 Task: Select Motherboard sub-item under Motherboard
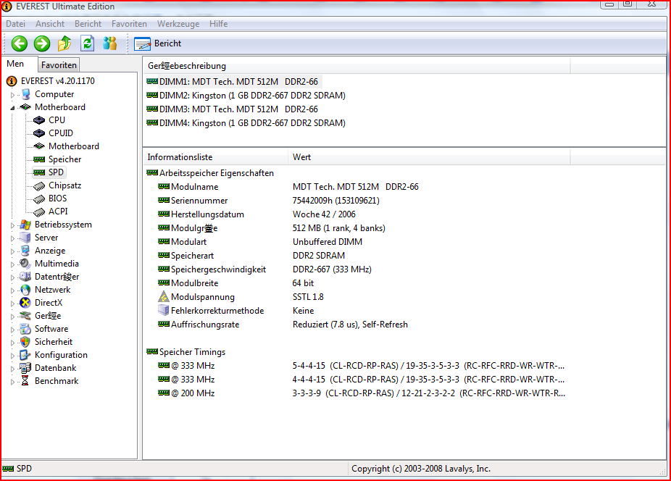[x=74, y=146]
